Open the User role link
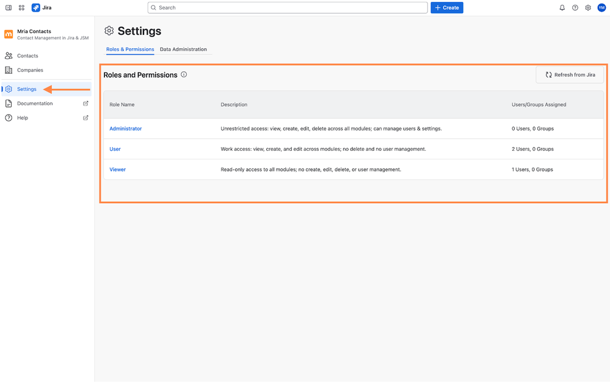This screenshot has width=610, height=382. [115, 149]
